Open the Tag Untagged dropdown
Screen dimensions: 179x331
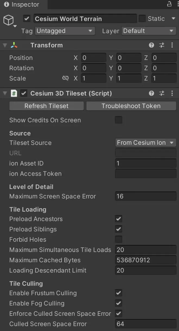pyautogui.click(x=65, y=31)
